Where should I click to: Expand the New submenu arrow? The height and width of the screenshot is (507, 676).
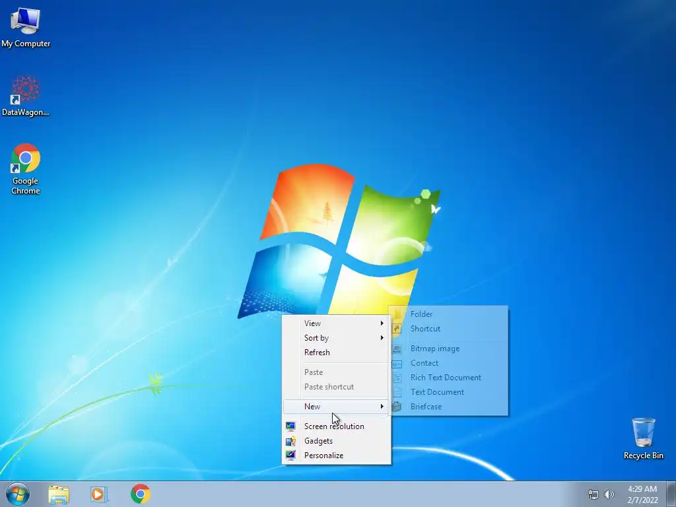382,407
